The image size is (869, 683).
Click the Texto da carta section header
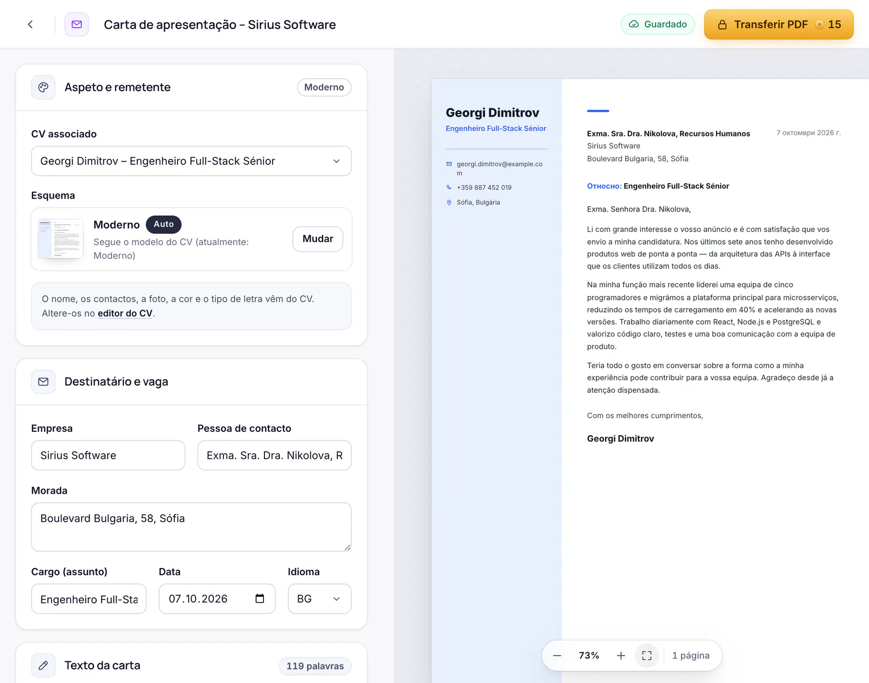coord(191,666)
